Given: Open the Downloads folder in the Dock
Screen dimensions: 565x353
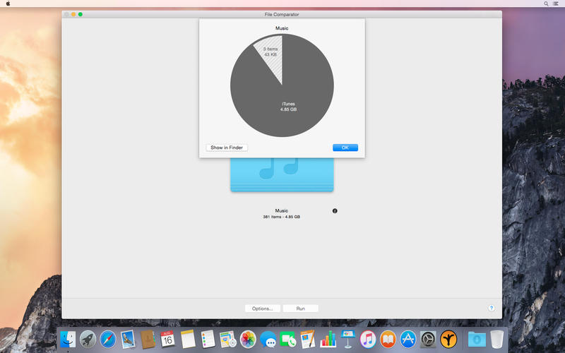Looking at the screenshot, I should click(476, 339).
